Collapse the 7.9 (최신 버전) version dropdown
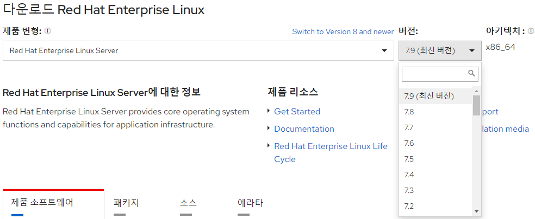Viewport: 535px width, 219px height. 440,50
